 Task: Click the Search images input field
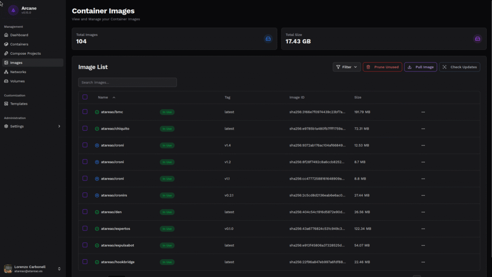pos(127,83)
